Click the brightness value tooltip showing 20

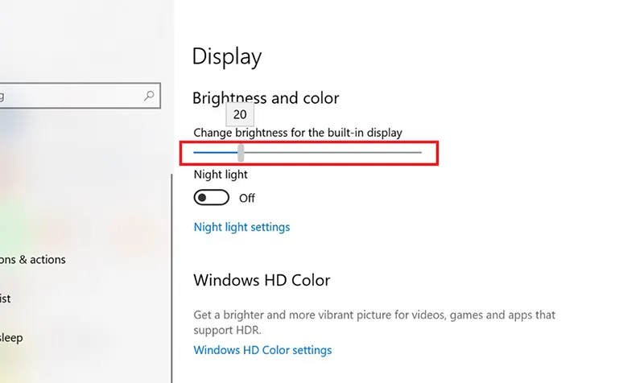(x=240, y=114)
